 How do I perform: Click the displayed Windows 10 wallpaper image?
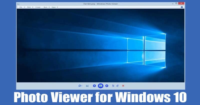[100, 45]
